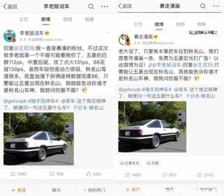Tap the repost icon showing 1460
Viewport: 224px width, 196px height.
(x=127, y=175)
